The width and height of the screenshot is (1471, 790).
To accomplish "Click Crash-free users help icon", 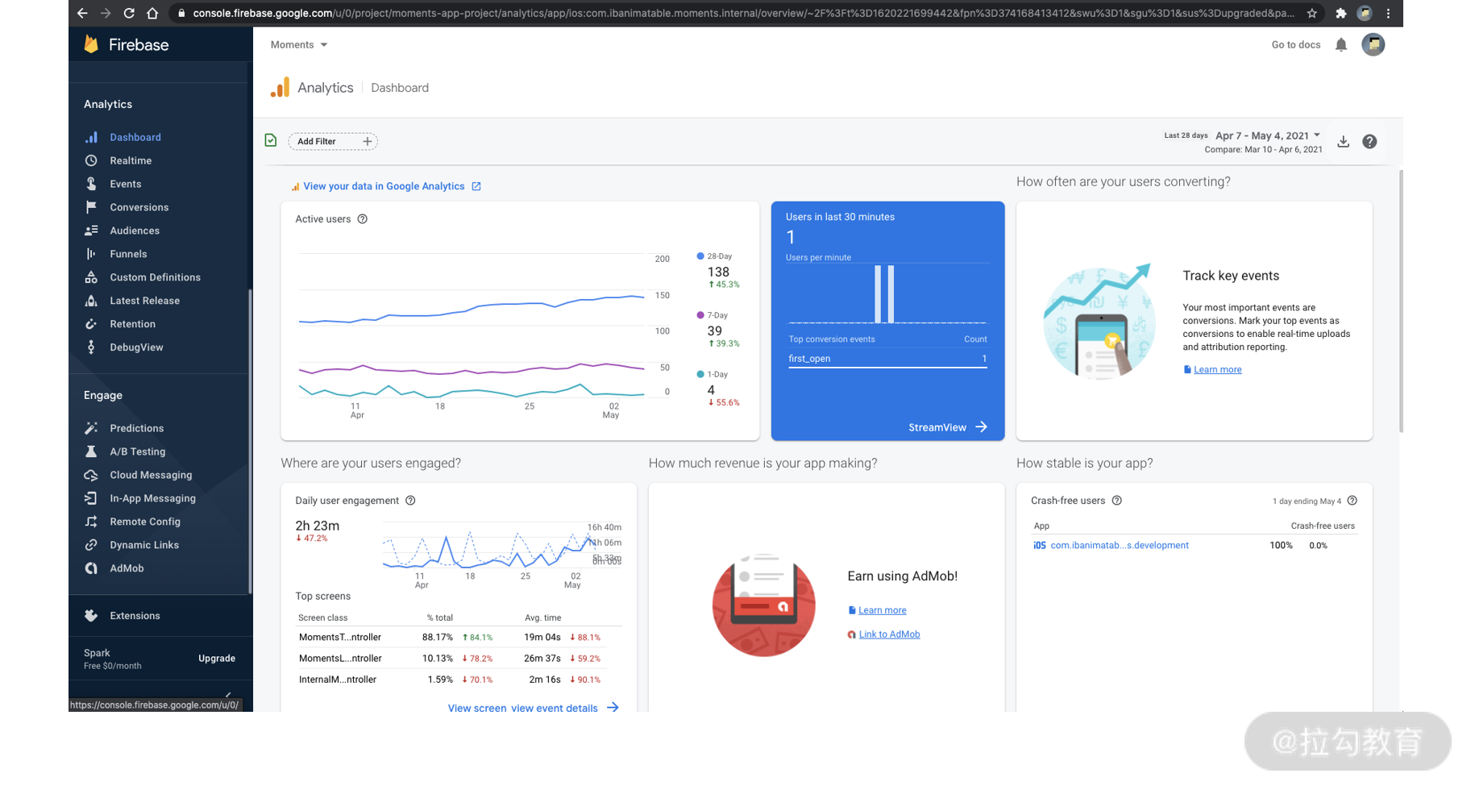I will coord(1117,501).
